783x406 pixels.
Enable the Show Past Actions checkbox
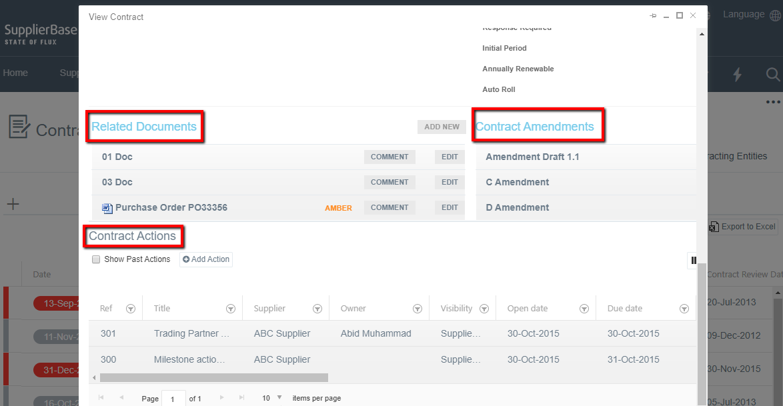click(95, 259)
